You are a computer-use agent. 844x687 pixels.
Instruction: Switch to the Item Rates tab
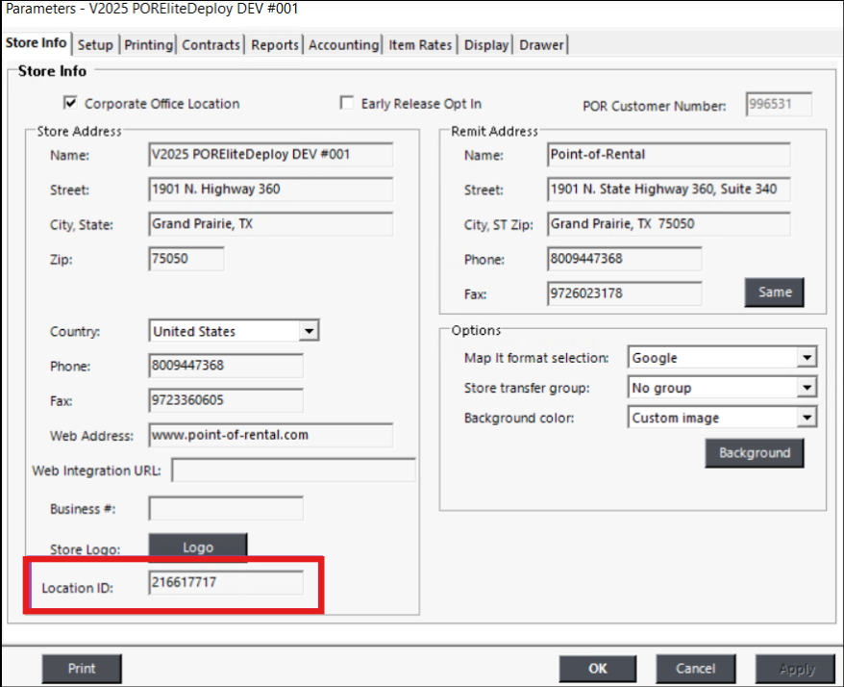(420, 44)
